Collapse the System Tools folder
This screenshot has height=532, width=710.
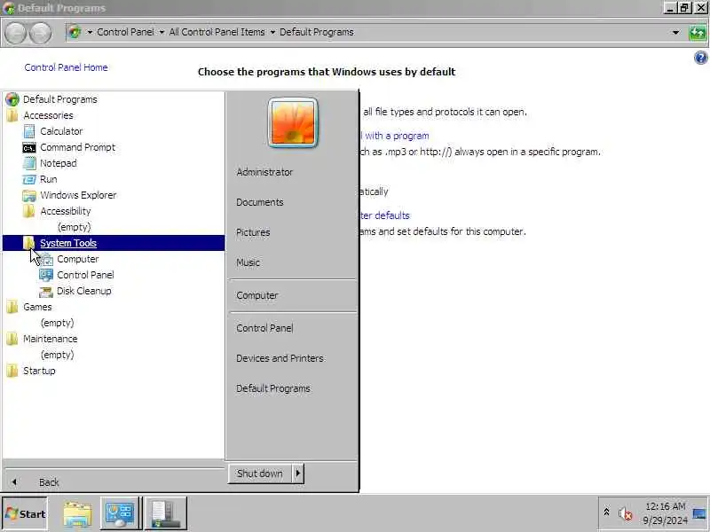(68, 243)
